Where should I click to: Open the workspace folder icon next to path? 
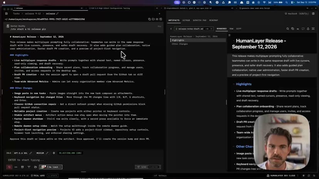[153, 19]
